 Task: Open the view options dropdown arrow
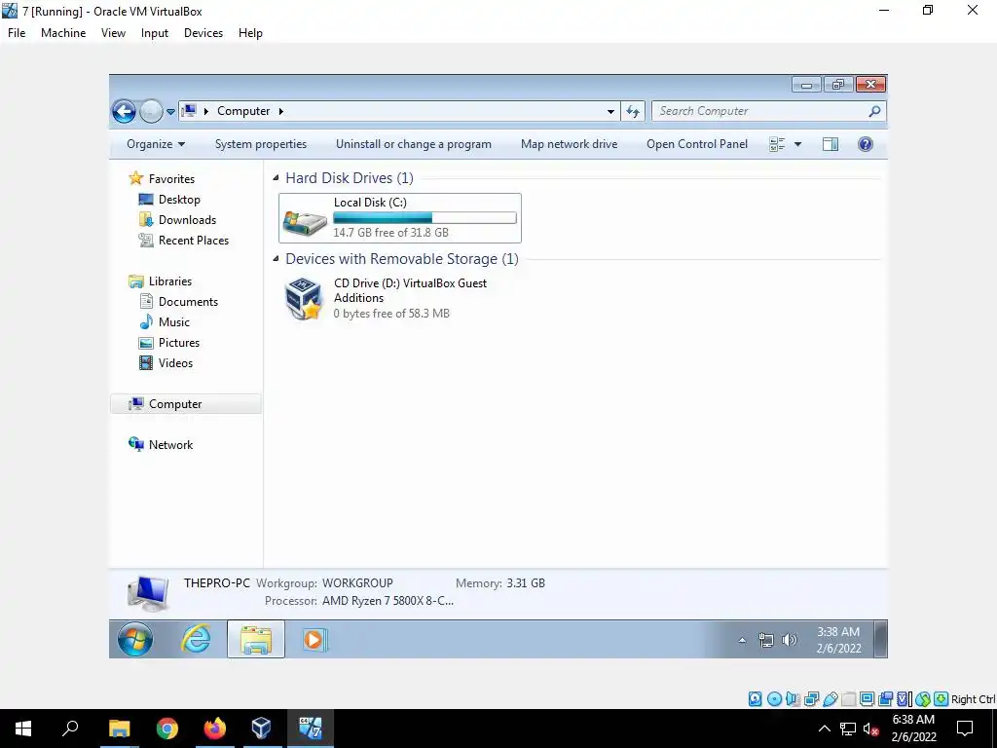click(798, 144)
